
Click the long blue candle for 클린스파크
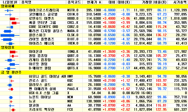10,35
